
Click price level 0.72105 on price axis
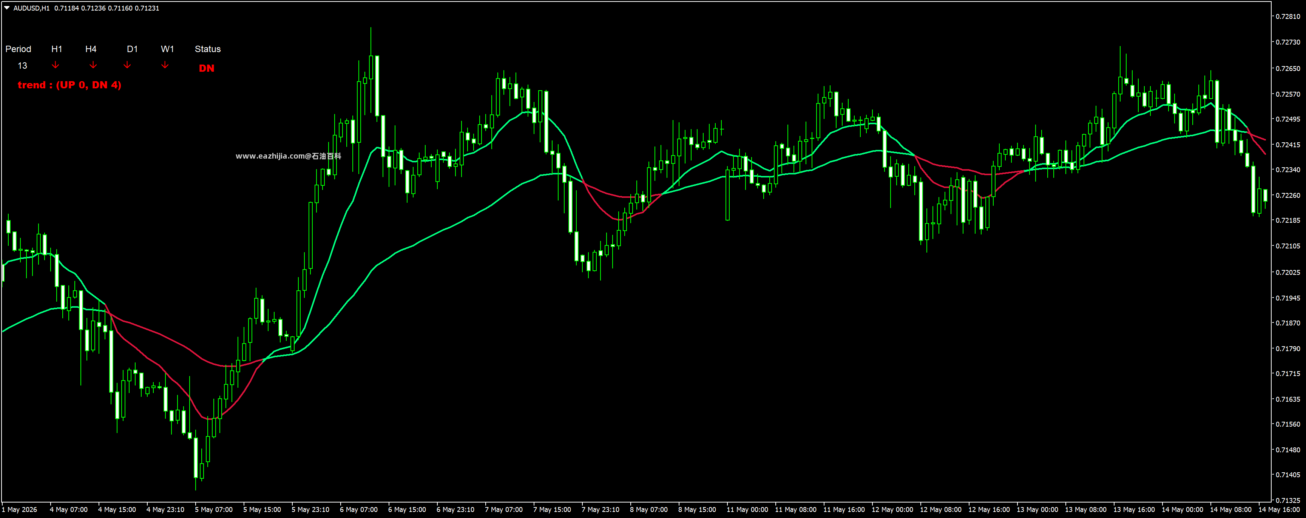tap(1288, 246)
